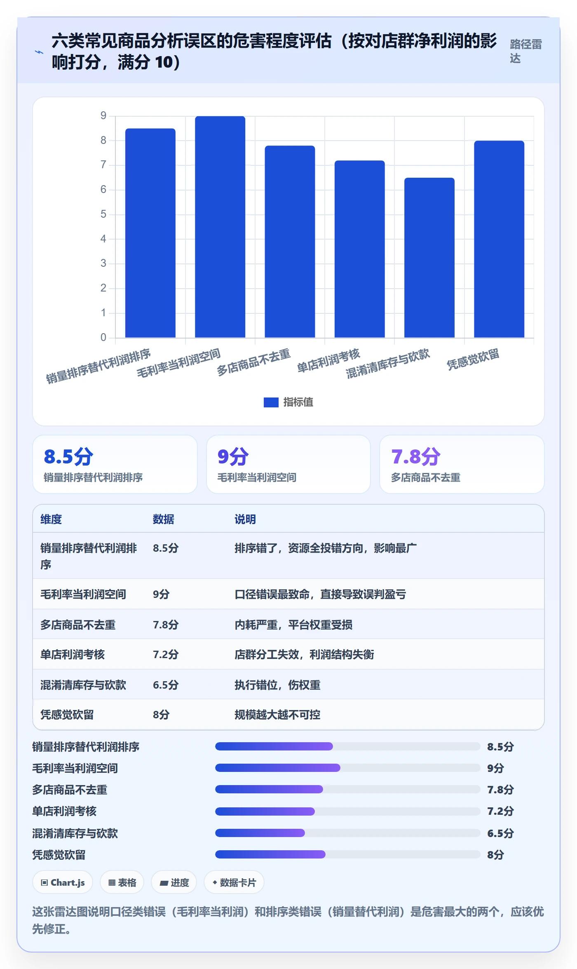Click the 凭感觉砍留 chart bar

point(499,239)
